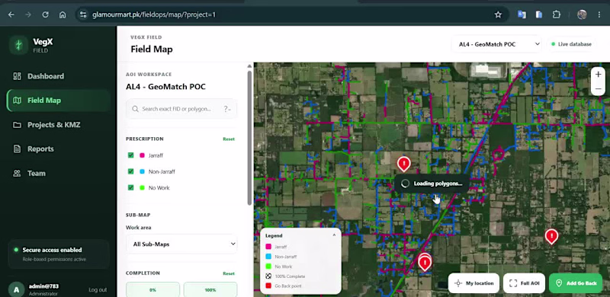Click the address bar URL
The height and width of the screenshot is (297, 610).
(154, 14)
